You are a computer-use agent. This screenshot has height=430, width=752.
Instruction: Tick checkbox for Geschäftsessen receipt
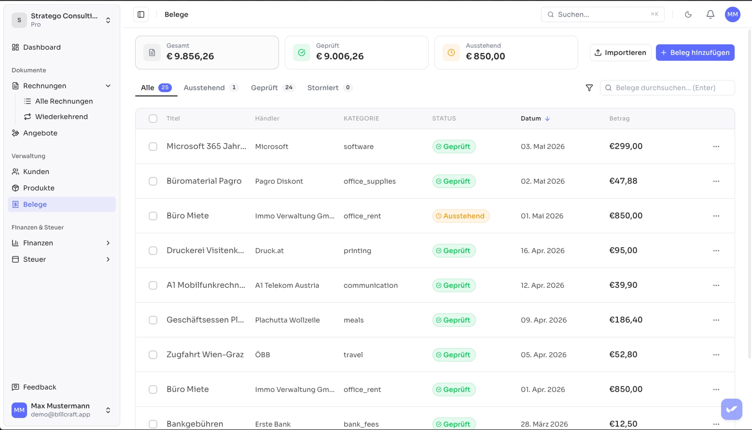(x=153, y=320)
